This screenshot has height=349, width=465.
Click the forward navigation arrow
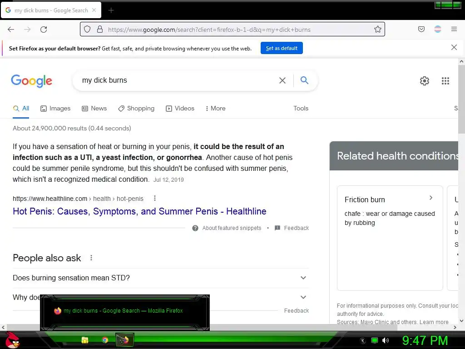[x=27, y=30]
